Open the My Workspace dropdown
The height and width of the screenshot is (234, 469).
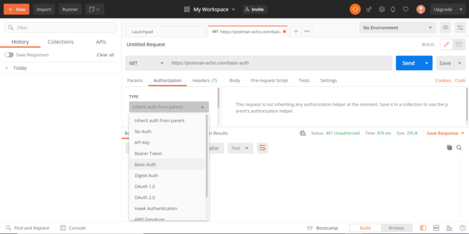[209, 9]
